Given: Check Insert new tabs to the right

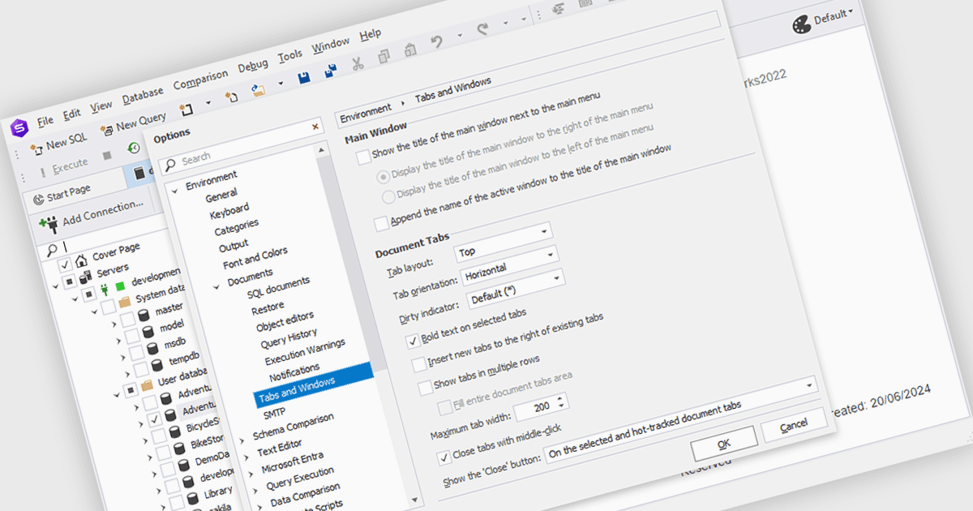Looking at the screenshot, I should [418, 363].
